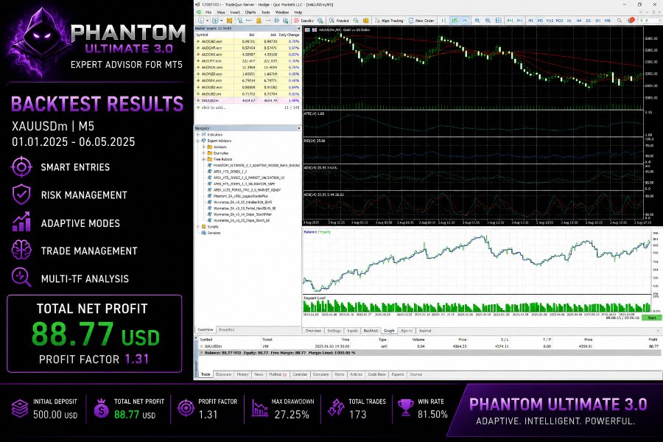
Task: Toggle chart shift
Action: [x=519, y=21]
